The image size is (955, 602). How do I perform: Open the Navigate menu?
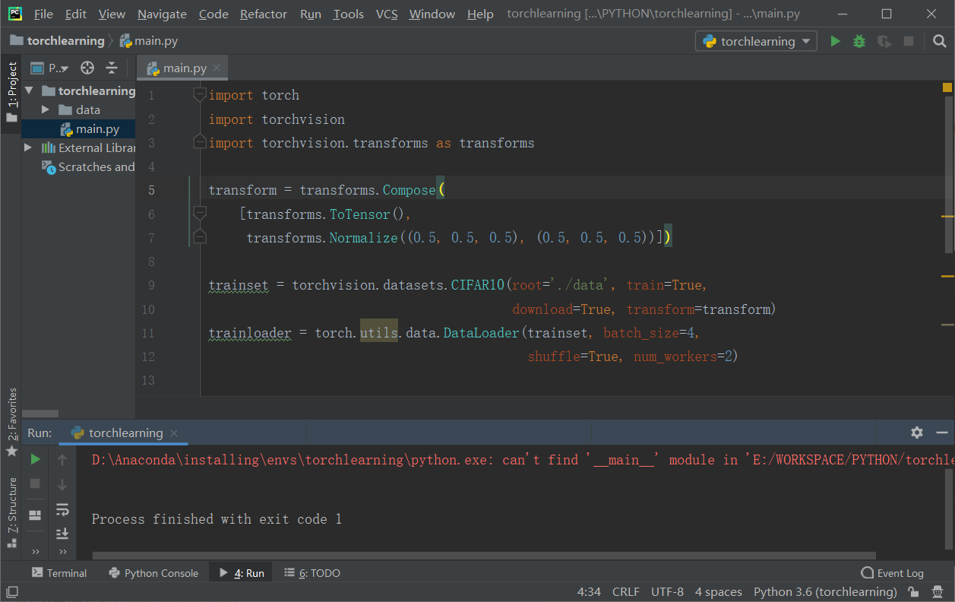click(161, 14)
